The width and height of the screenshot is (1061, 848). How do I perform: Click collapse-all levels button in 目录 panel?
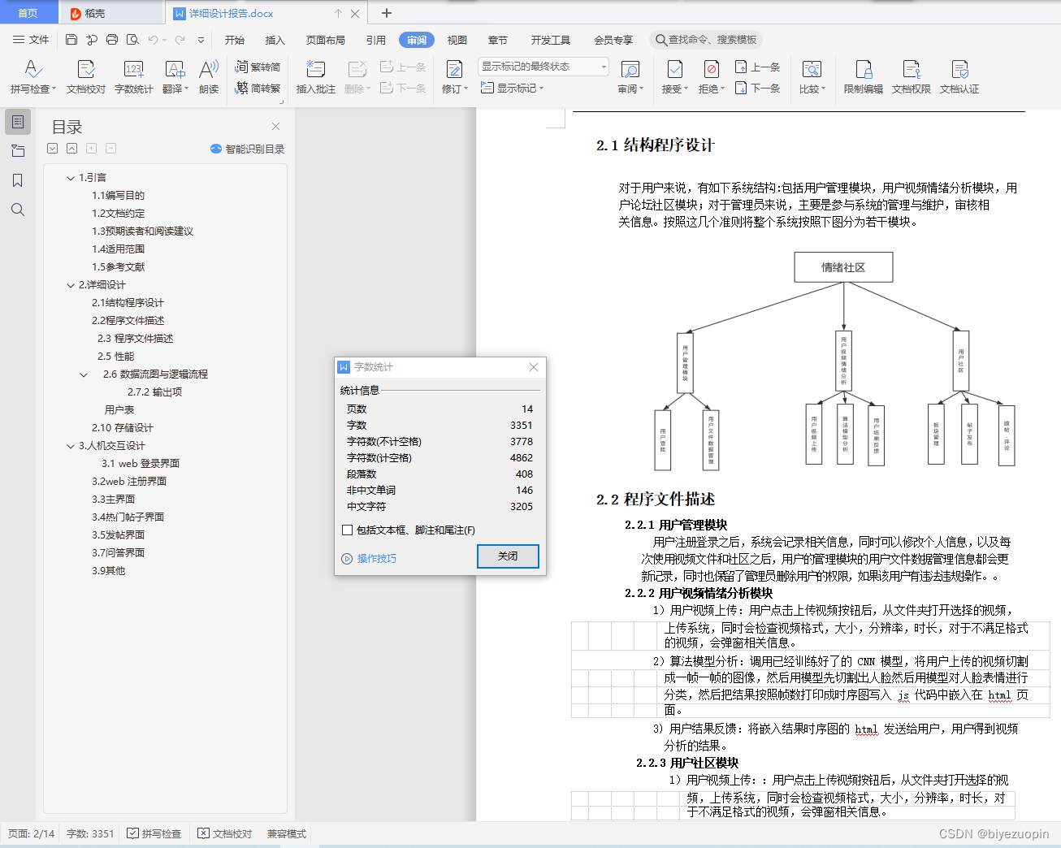[72, 149]
